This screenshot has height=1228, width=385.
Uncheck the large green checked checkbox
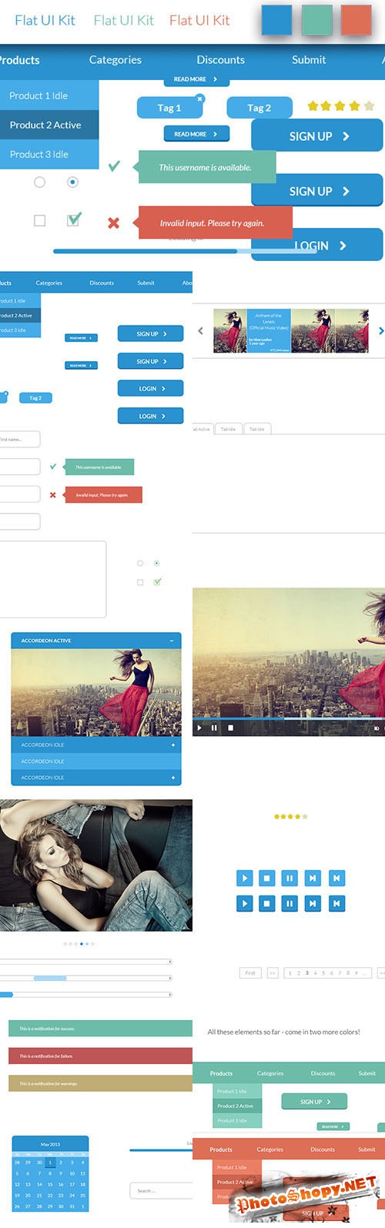click(x=73, y=220)
